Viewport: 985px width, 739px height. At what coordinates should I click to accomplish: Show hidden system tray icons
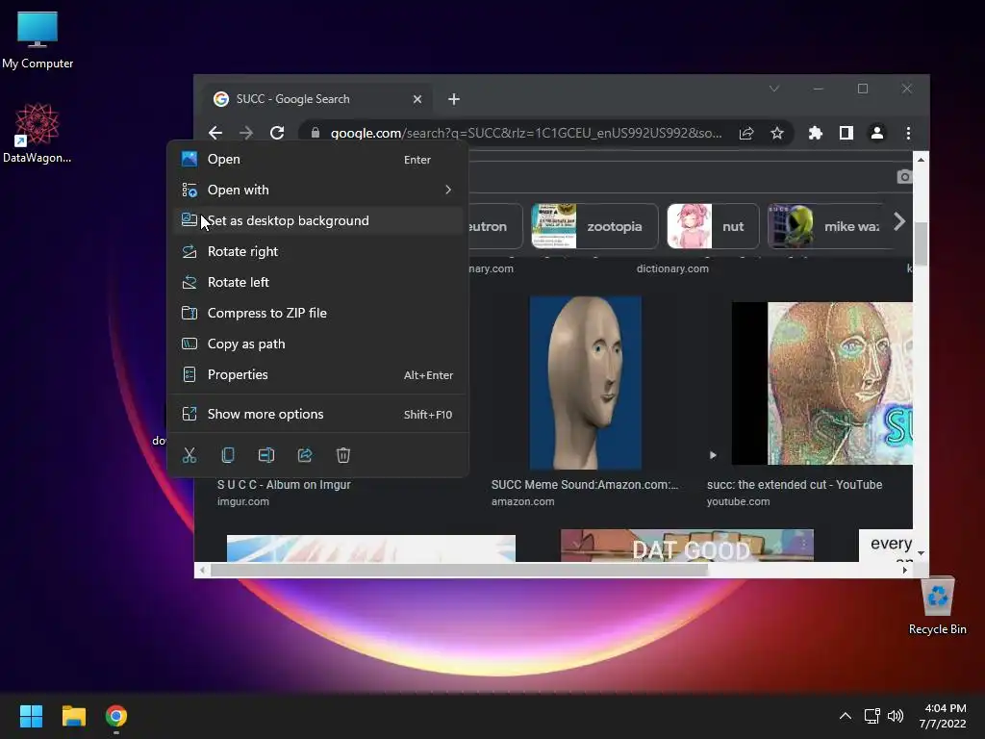[x=846, y=716]
